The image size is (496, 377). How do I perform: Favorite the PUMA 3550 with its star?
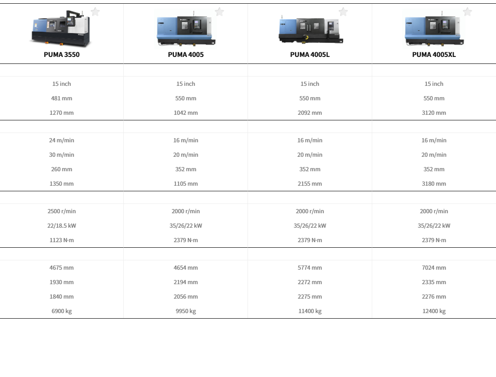(95, 12)
